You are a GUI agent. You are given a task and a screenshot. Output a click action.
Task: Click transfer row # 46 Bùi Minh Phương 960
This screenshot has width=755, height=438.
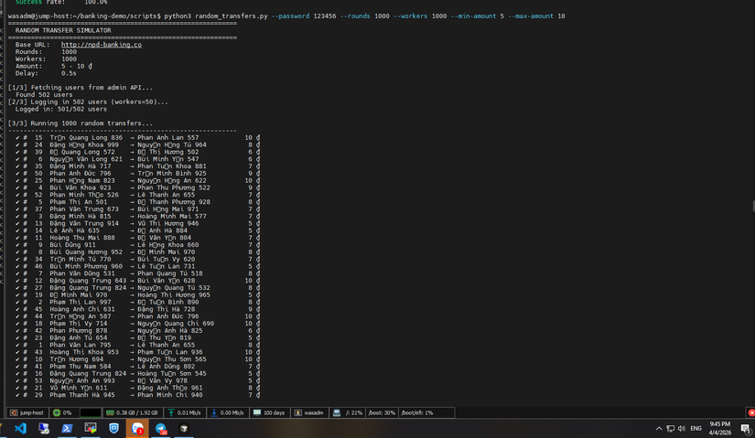pyautogui.click(x=137, y=266)
